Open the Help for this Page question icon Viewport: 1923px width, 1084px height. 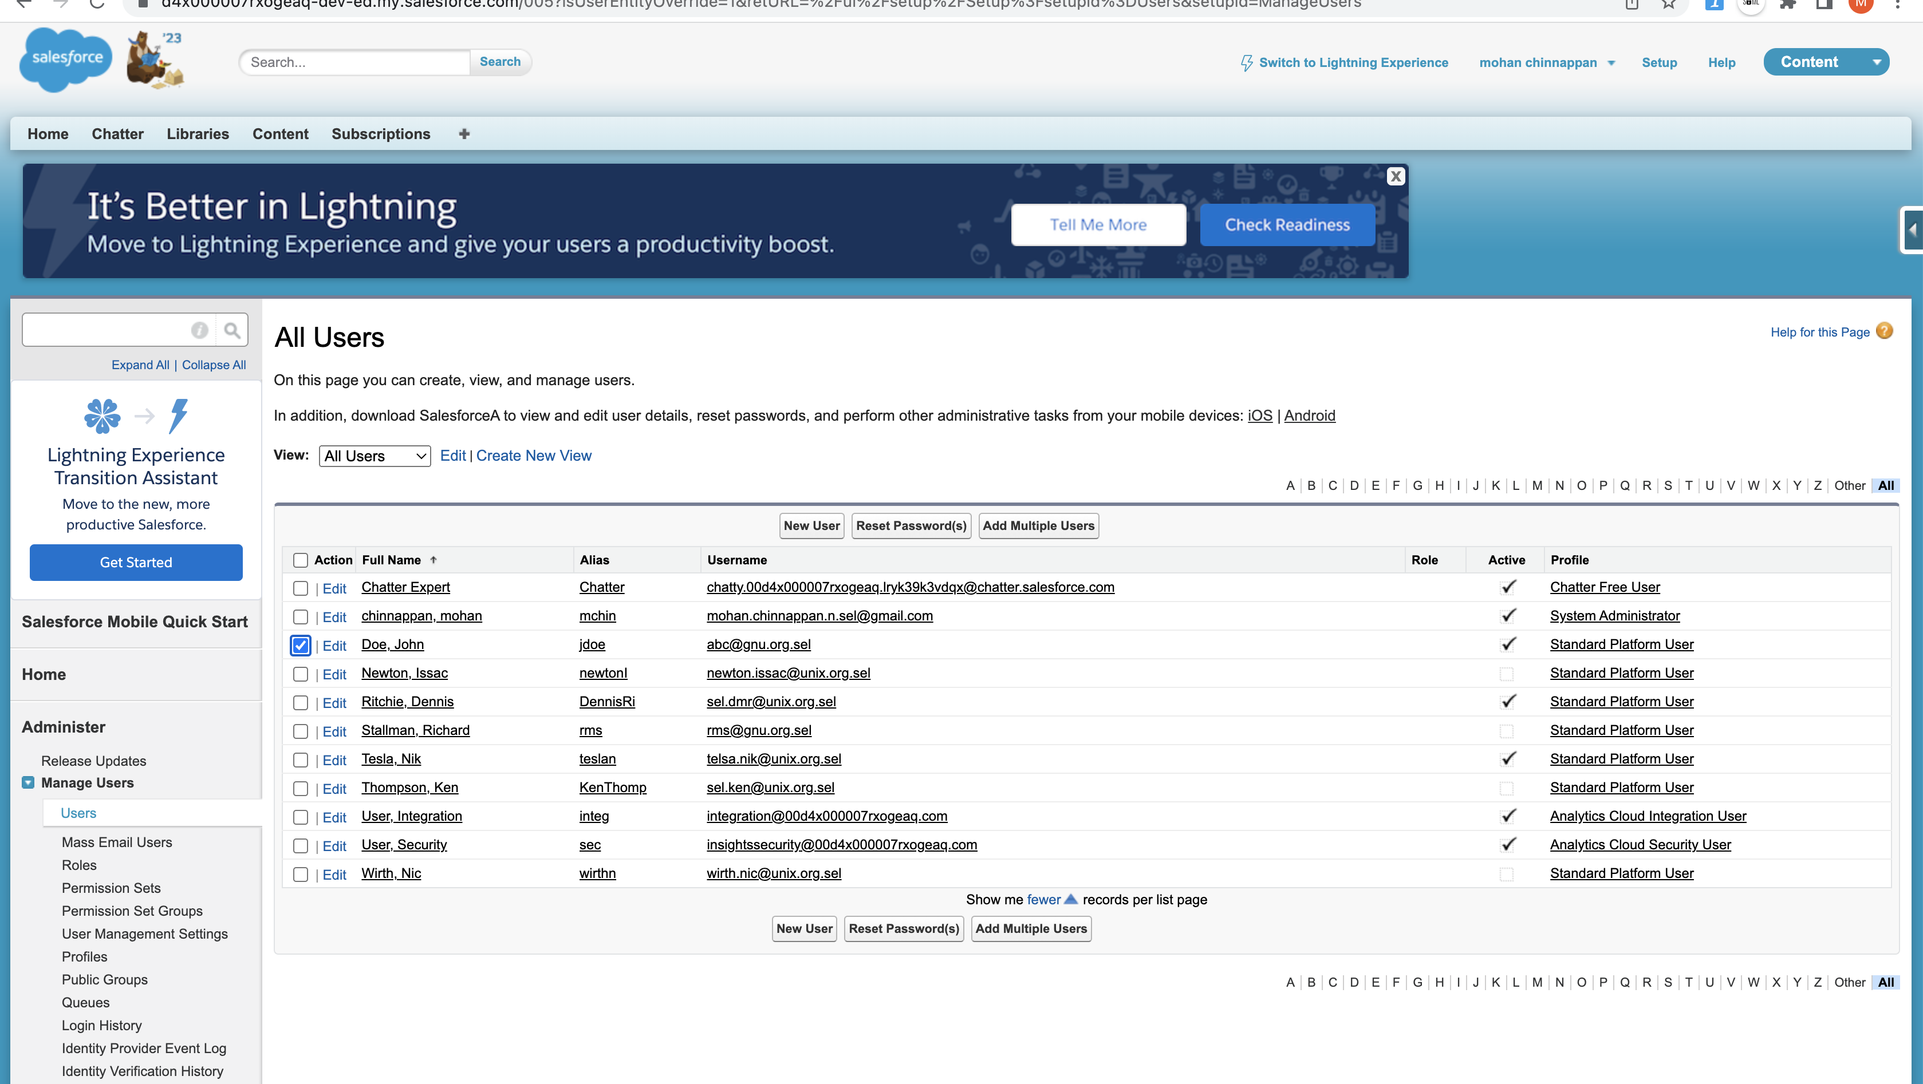click(1885, 330)
